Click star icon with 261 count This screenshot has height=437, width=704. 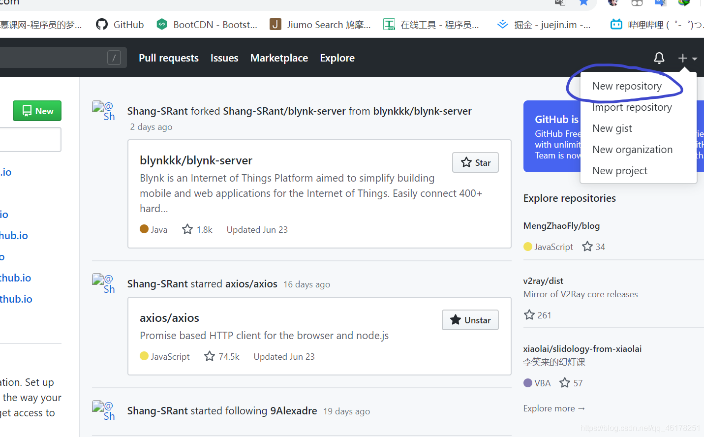pos(529,315)
